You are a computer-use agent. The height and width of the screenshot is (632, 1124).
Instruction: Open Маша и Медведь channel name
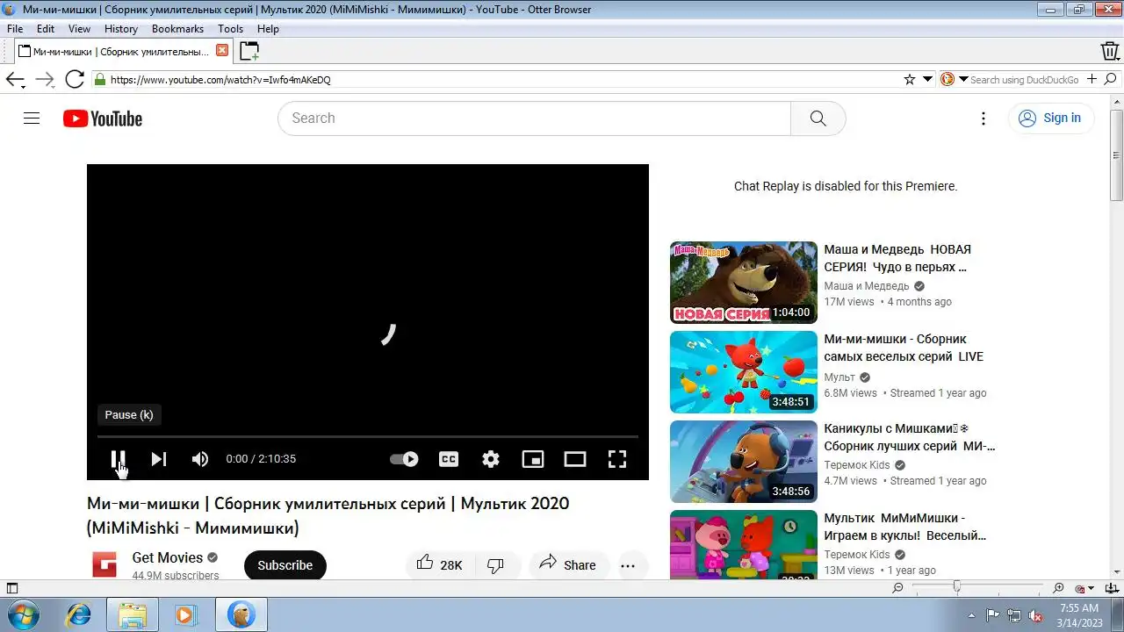(x=867, y=286)
